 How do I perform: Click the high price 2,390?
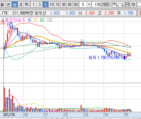point(109,13)
